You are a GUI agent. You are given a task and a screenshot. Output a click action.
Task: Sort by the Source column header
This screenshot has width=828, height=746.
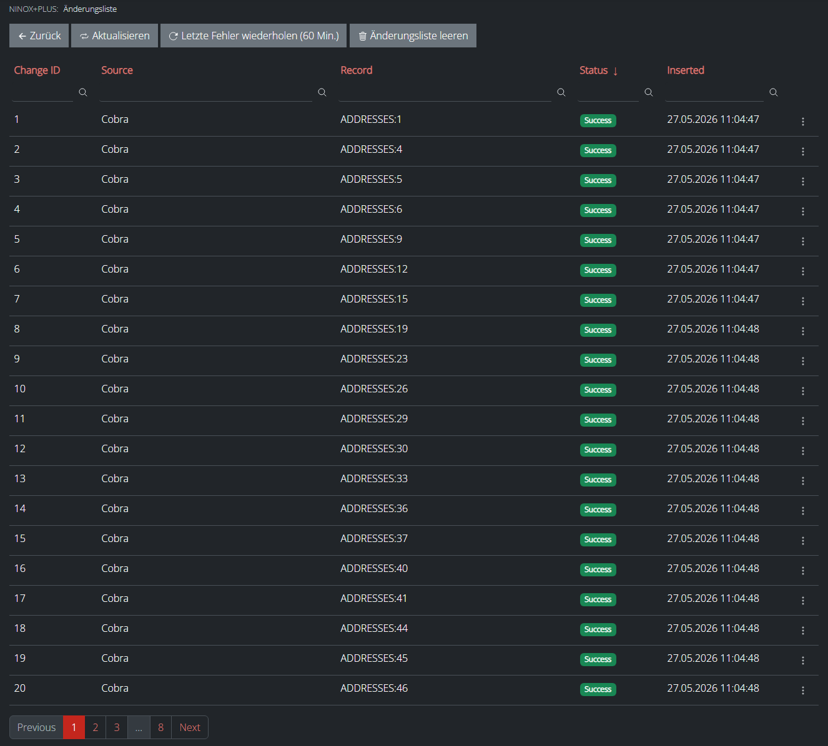tap(117, 70)
